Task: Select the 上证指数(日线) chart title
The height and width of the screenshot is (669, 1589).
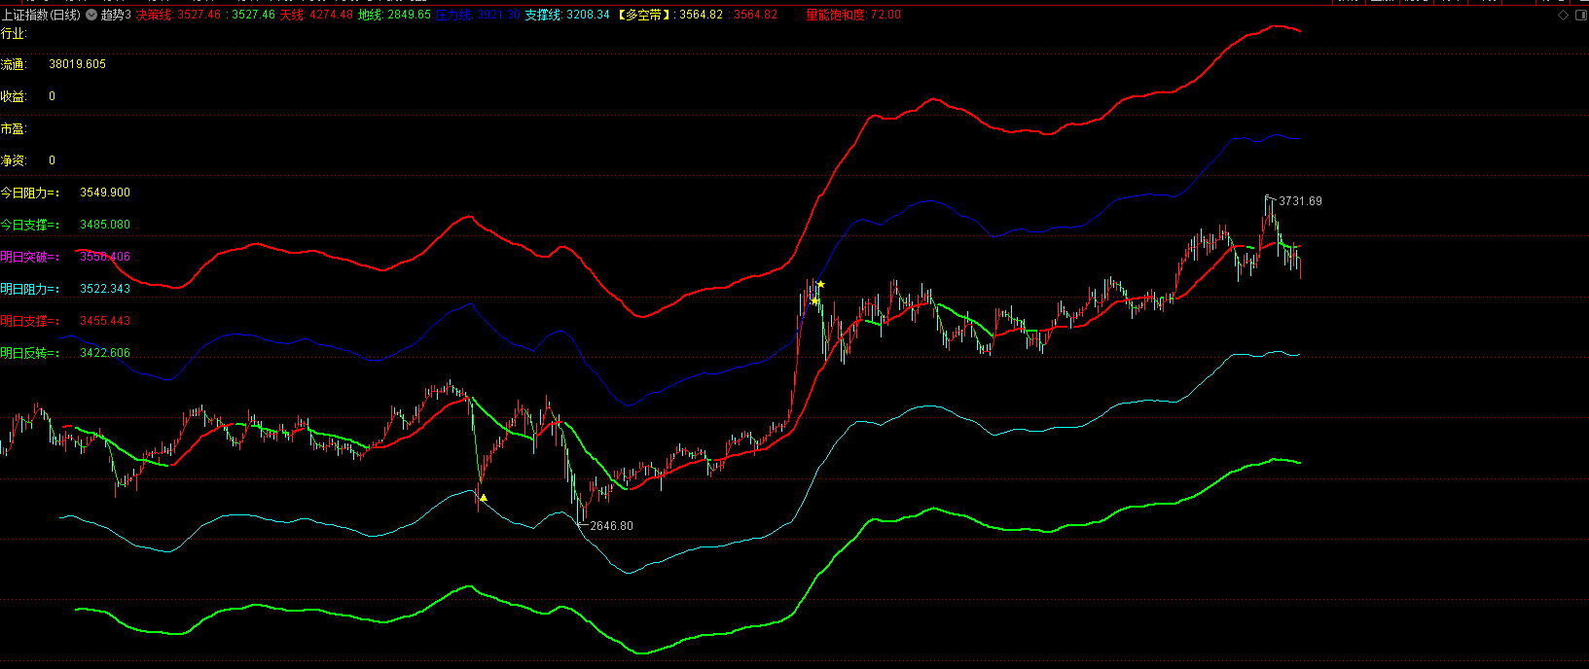Action: 41,16
